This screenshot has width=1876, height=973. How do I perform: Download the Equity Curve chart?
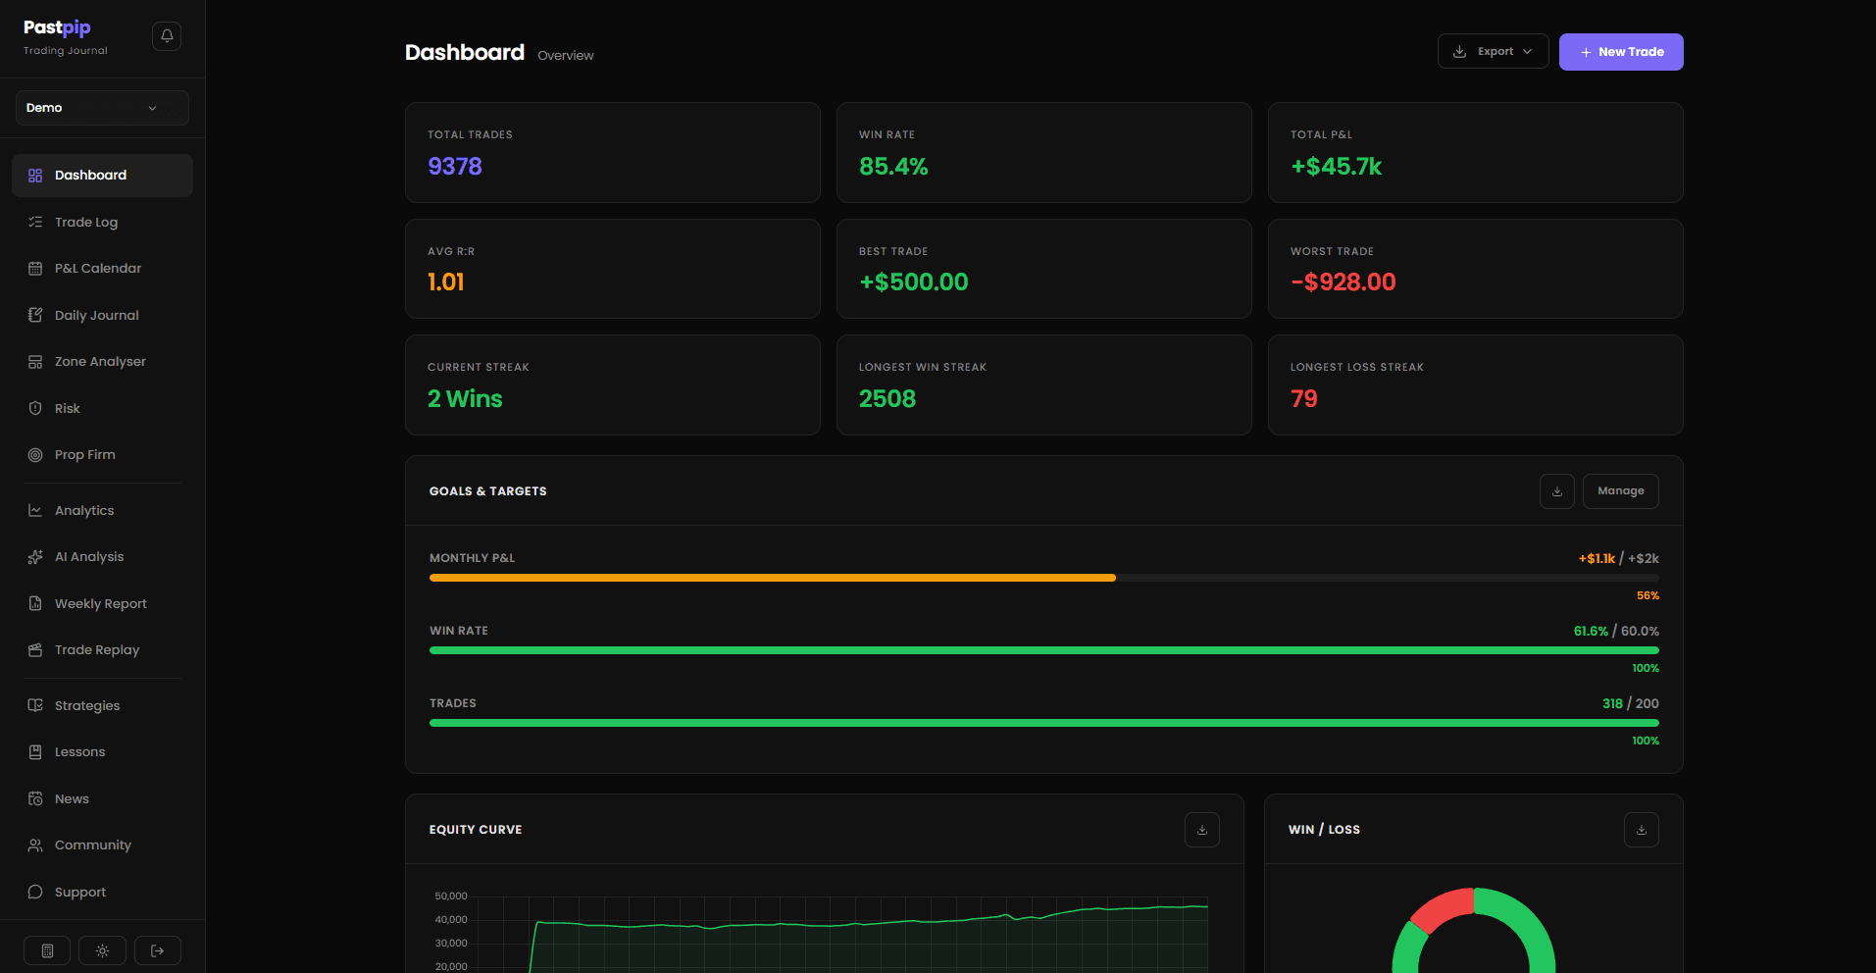pyautogui.click(x=1202, y=830)
